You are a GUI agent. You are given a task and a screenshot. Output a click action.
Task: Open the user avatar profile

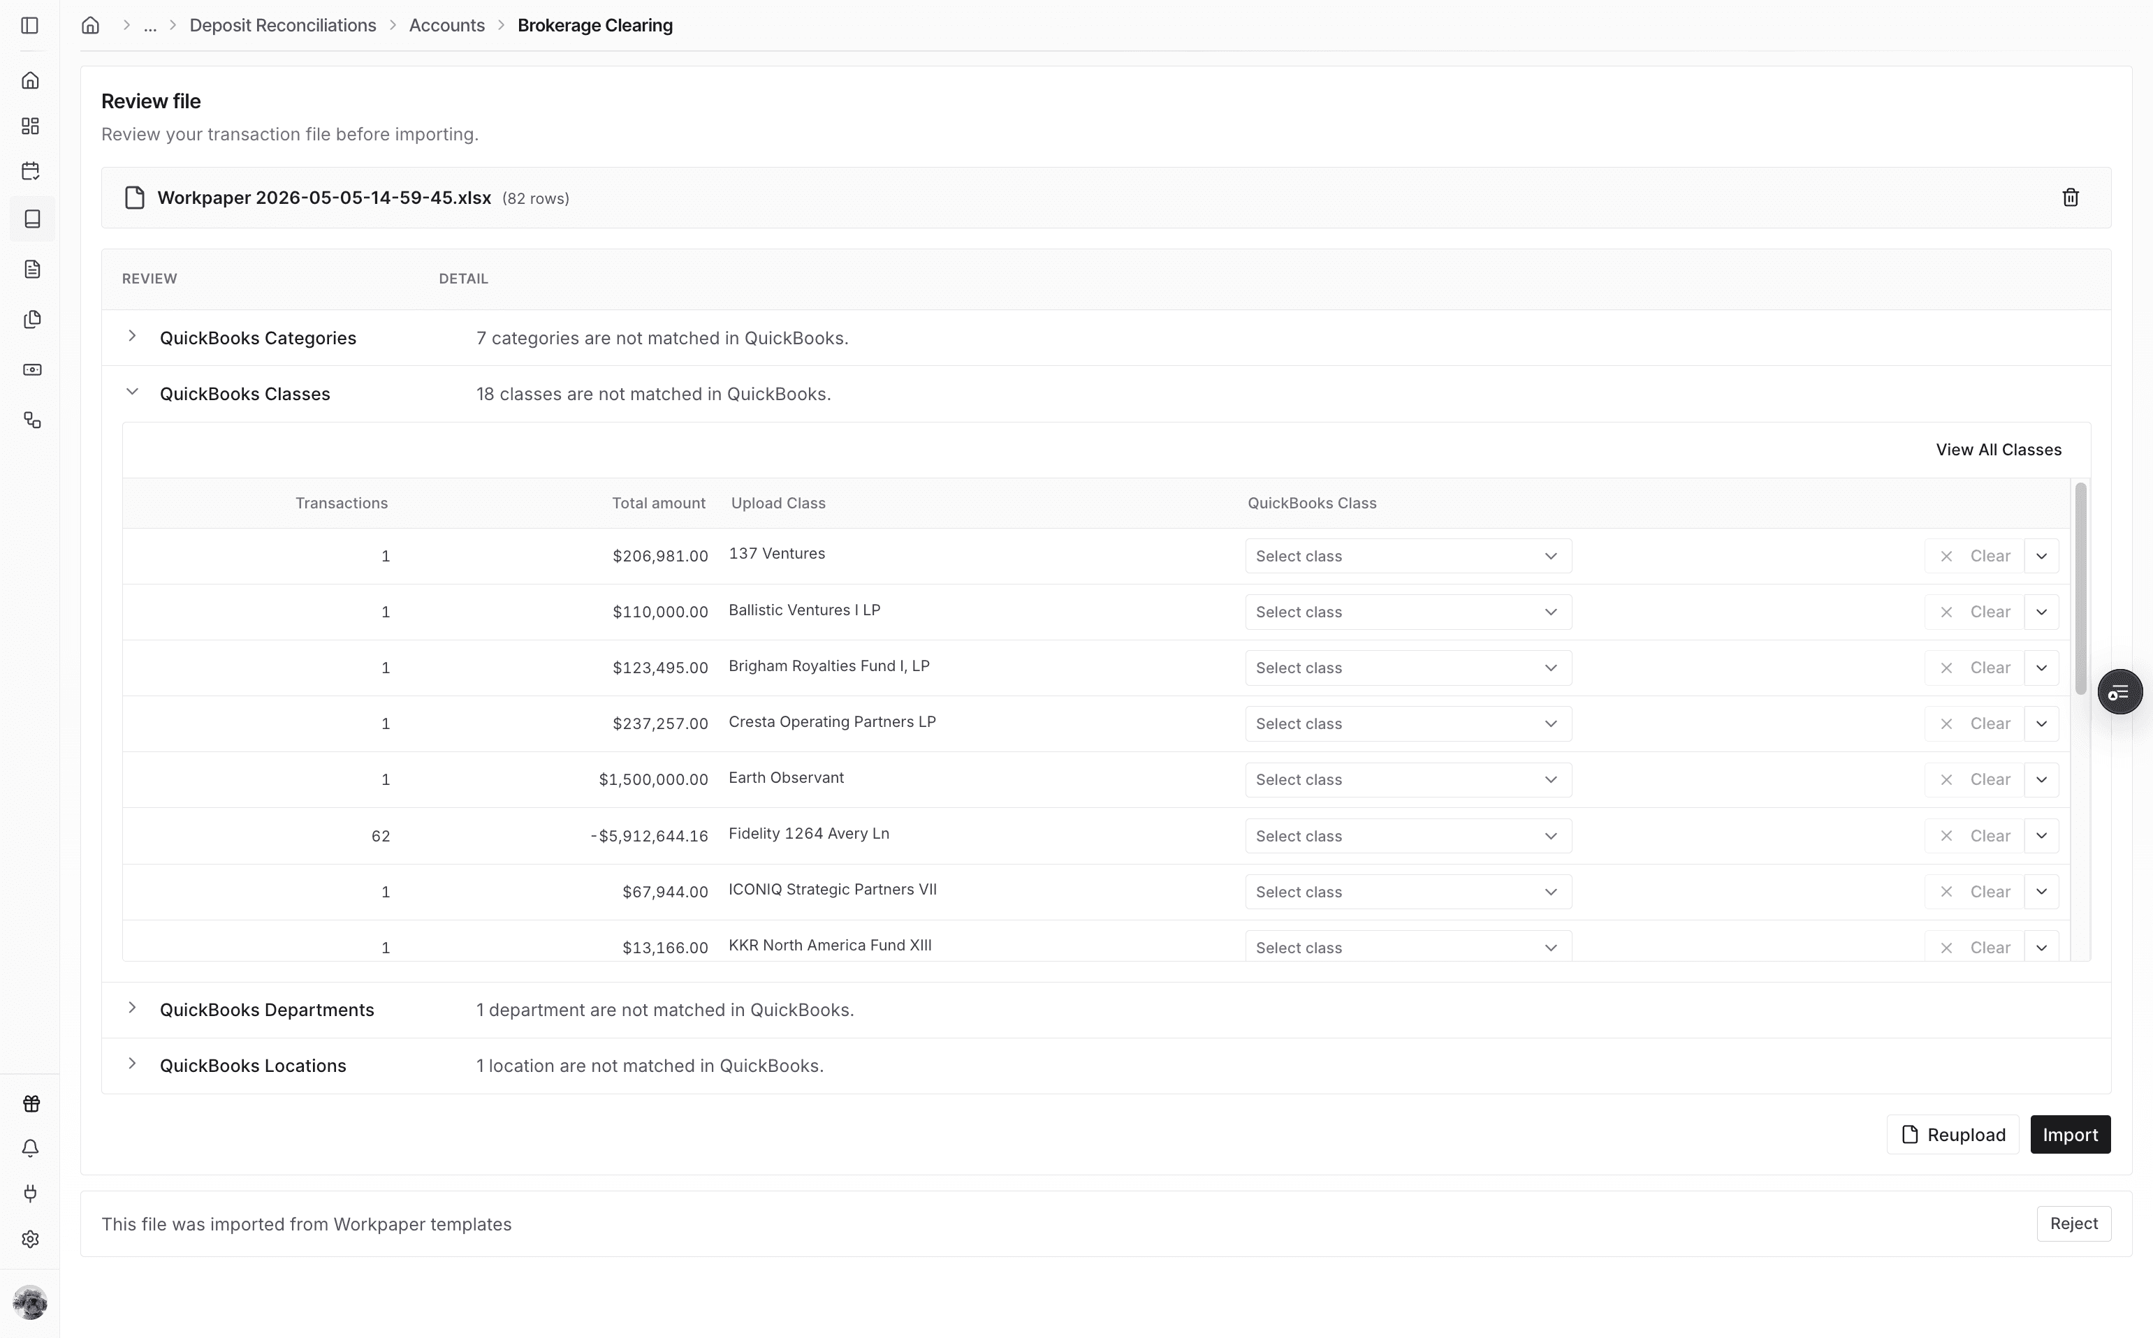(x=30, y=1302)
